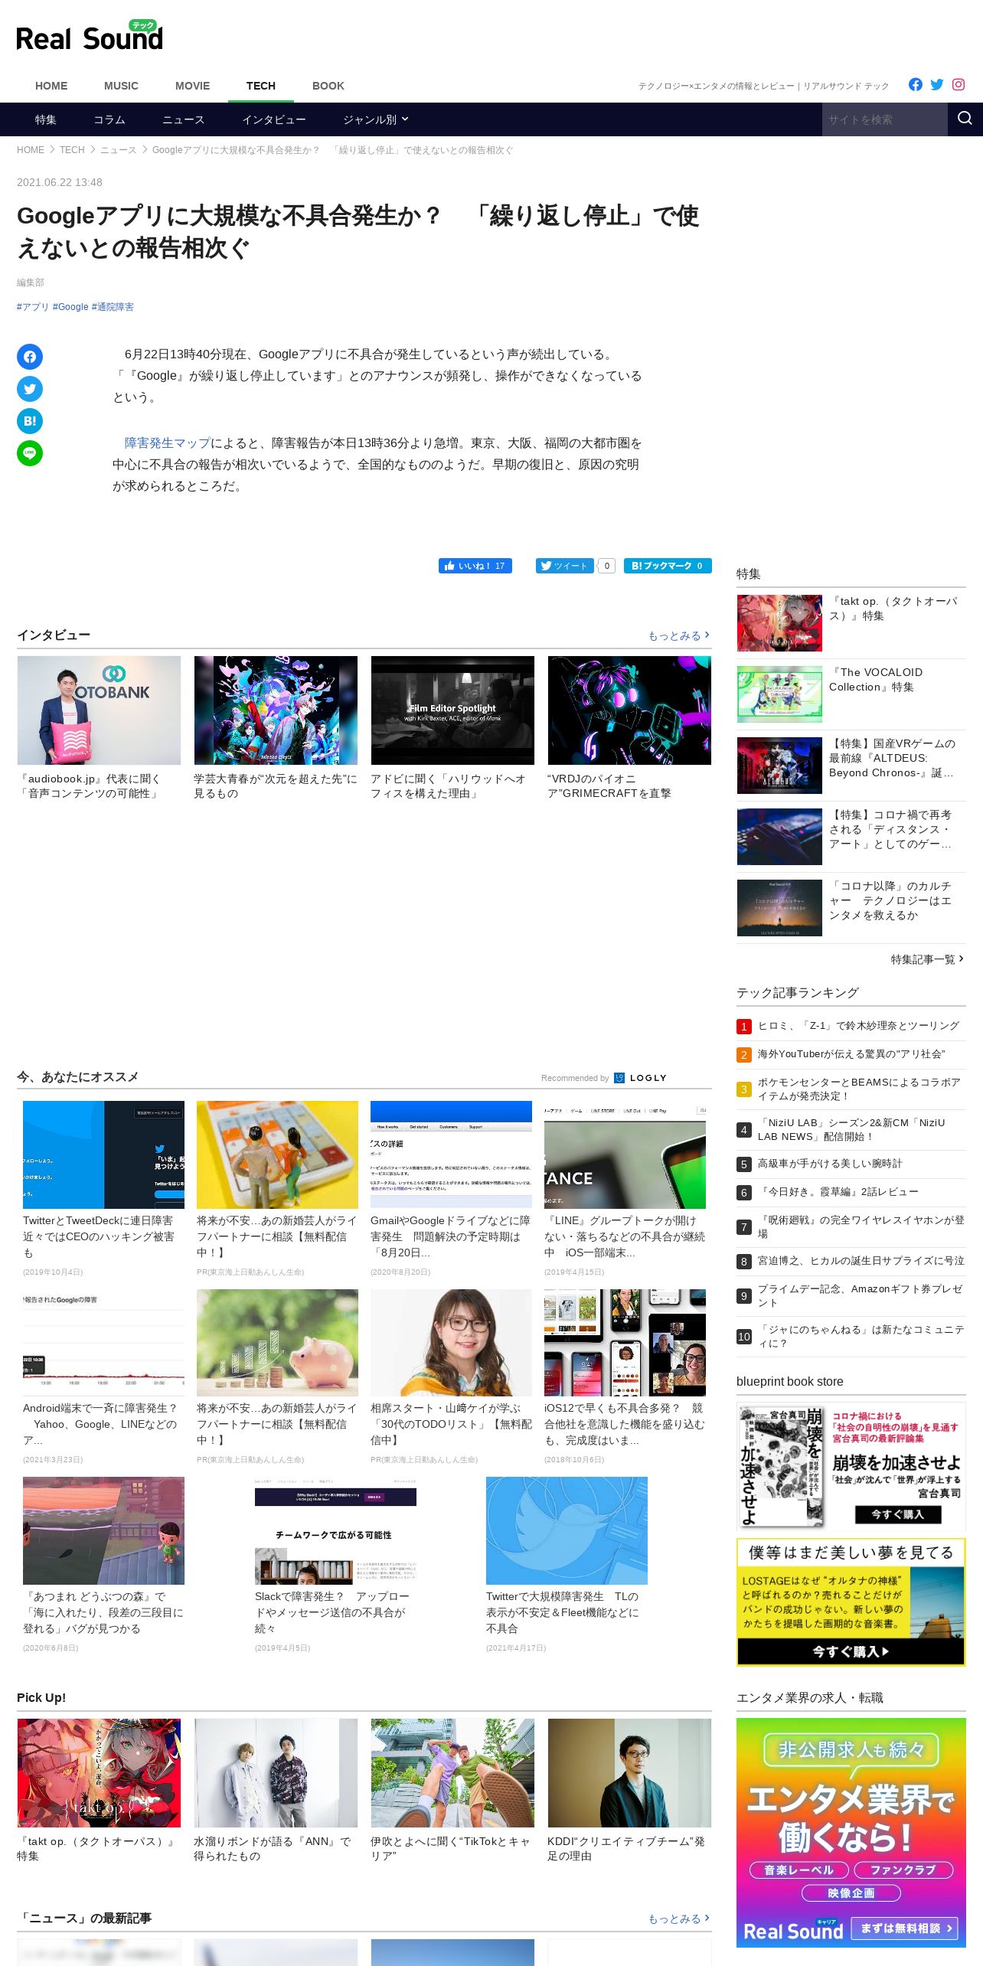Switch to the TECH tab

(261, 86)
